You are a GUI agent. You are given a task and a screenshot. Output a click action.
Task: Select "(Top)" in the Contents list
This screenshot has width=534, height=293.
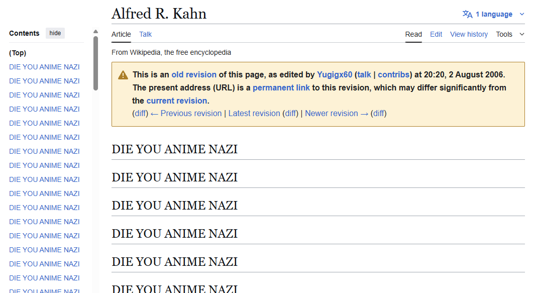tap(18, 53)
